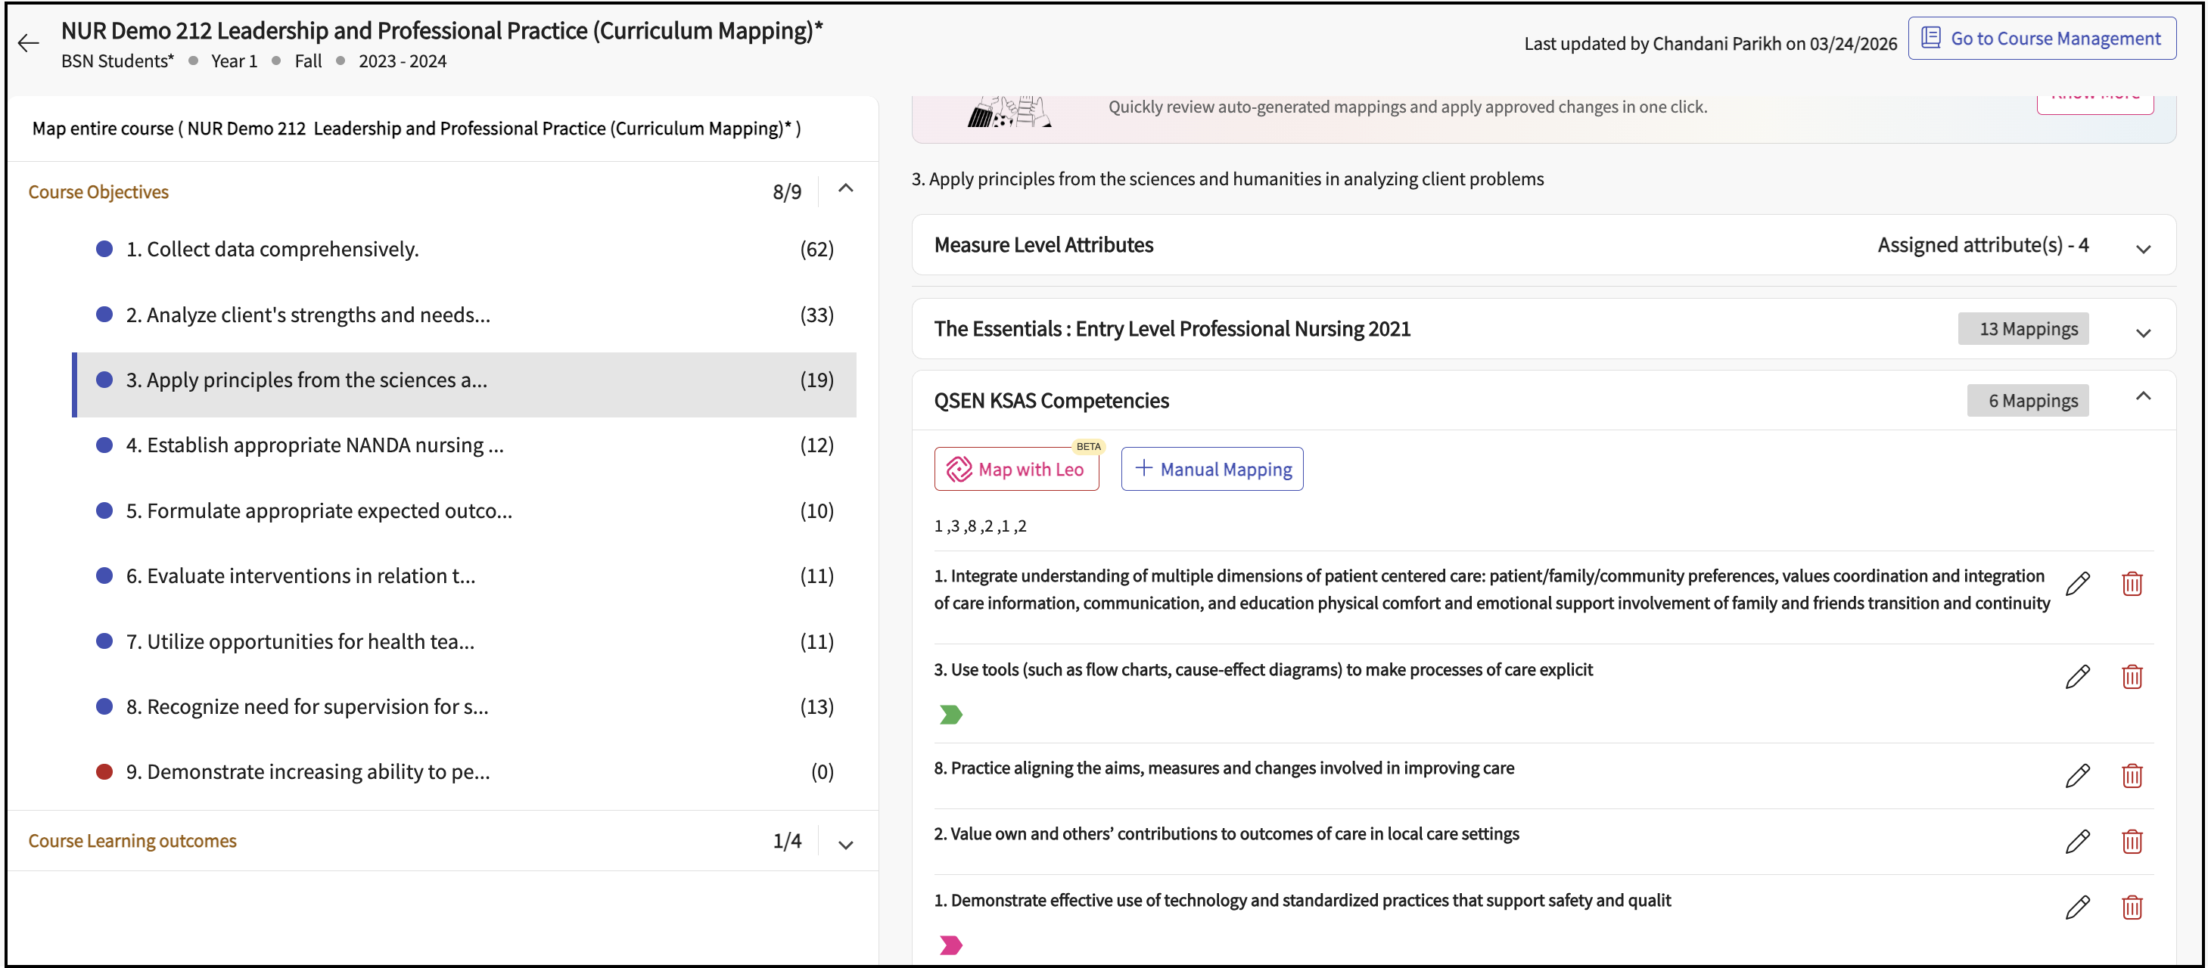Collapse the Course Objectives section
2208x968 pixels.
click(x=845, y=189)
